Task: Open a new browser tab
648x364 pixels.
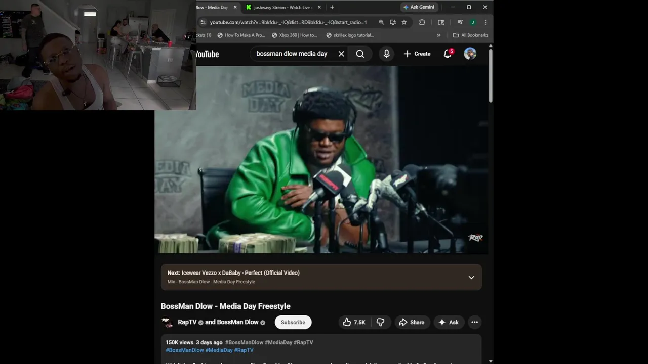Action: (x=332, y=7)
